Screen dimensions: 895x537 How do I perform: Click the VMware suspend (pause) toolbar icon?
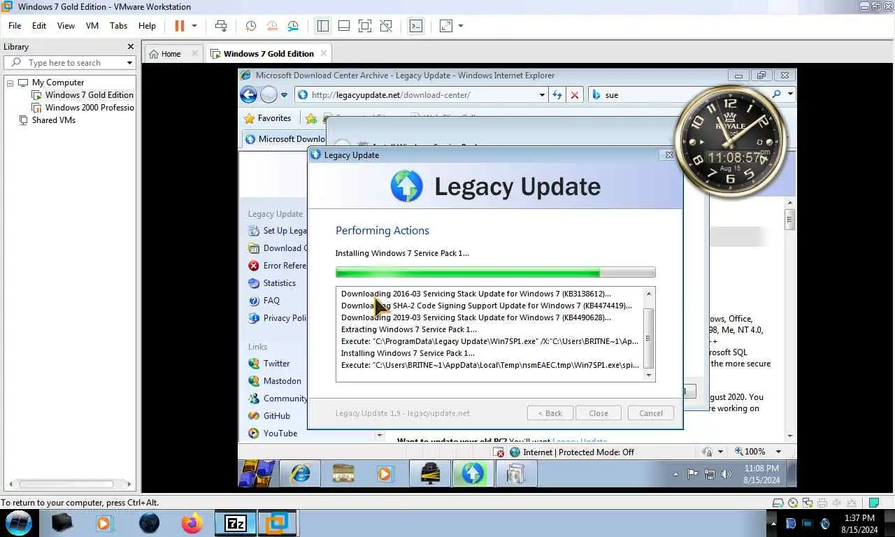180,26
